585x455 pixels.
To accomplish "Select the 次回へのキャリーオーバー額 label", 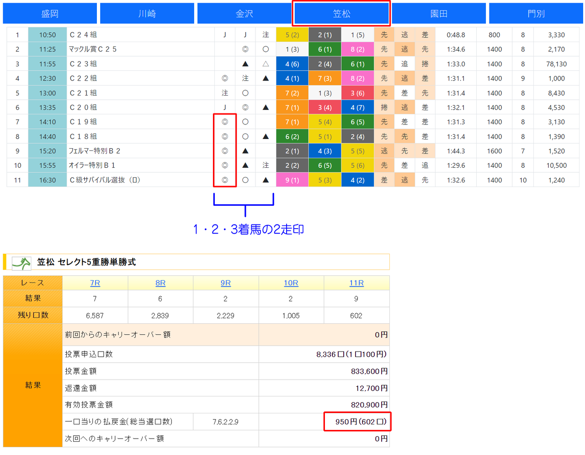I will (114, 439).
